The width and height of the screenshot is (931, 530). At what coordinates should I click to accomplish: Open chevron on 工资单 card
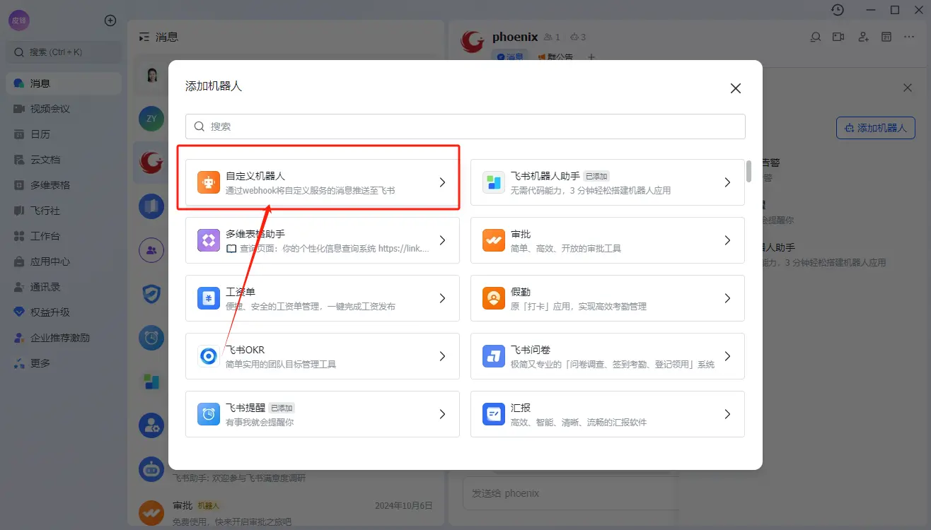pyautogui.click(x=442, y=298)
